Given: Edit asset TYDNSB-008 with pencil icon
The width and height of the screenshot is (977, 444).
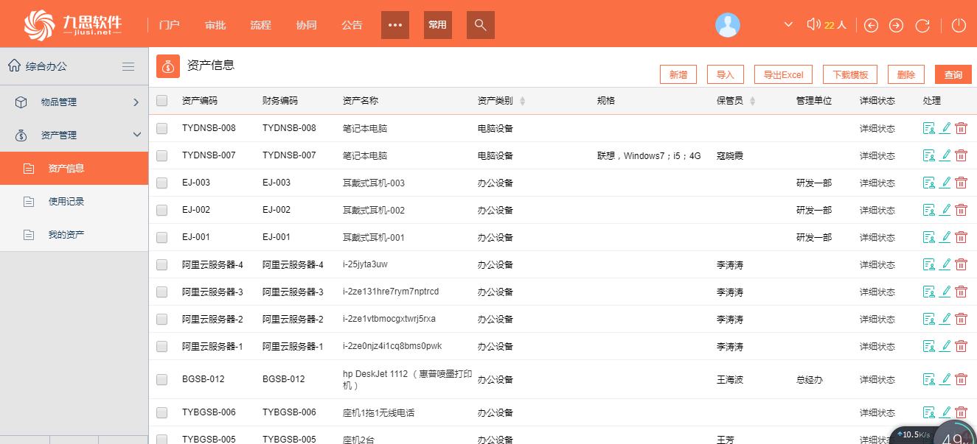Looking at the screenshot, I should tap(945, 128).
